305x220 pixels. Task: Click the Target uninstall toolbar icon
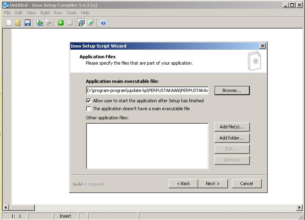pos(91,23)
